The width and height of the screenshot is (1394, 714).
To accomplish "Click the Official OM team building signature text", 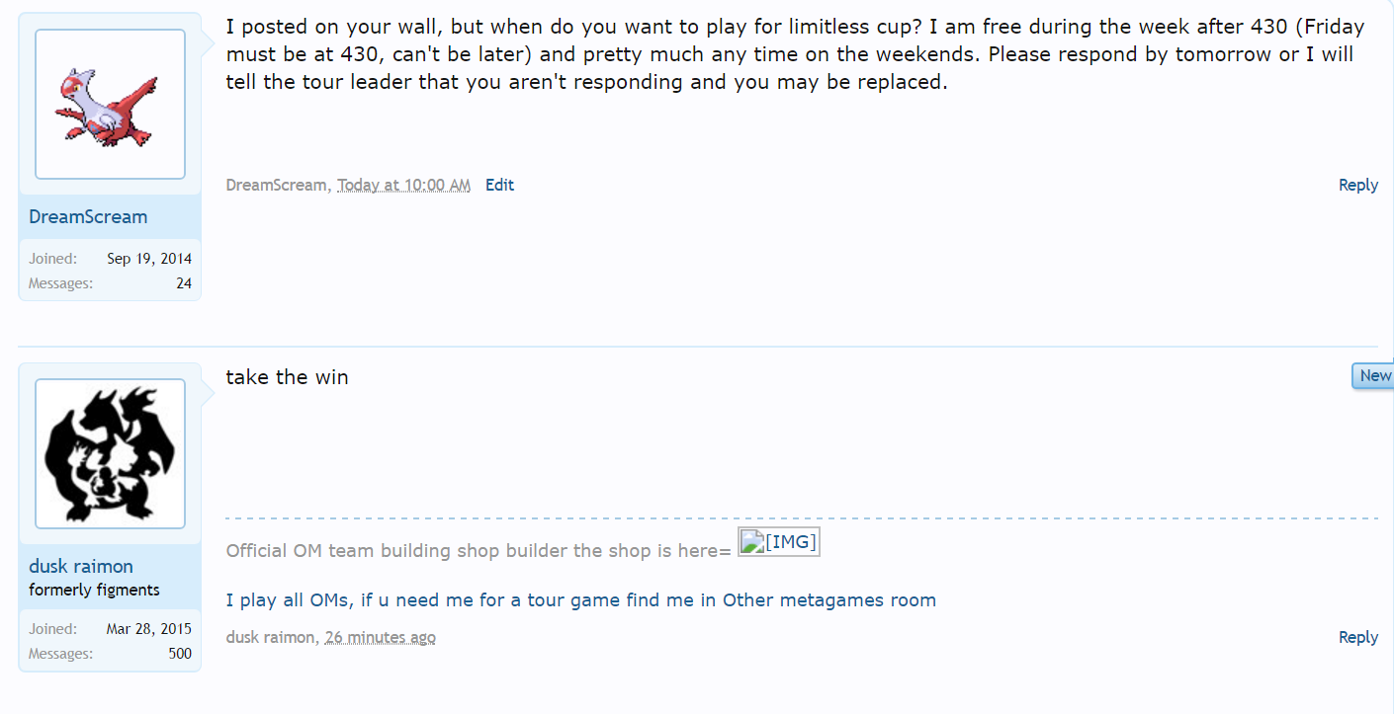I will [479, 550].
